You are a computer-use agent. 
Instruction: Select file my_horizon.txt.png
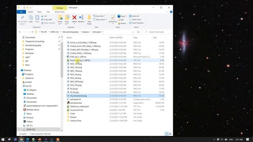(x=78, y=96)
